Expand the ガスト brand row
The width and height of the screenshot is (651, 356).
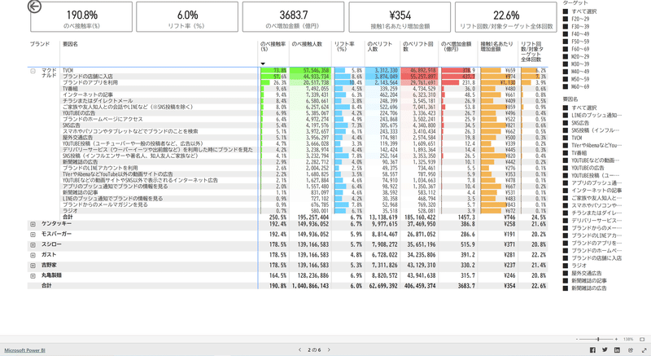[x=33, y=256]
